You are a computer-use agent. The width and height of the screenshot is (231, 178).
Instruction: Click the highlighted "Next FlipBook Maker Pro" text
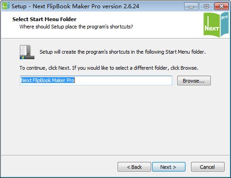48,80
